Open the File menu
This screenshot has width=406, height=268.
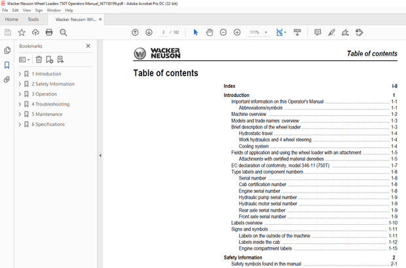tap(5, 10)
